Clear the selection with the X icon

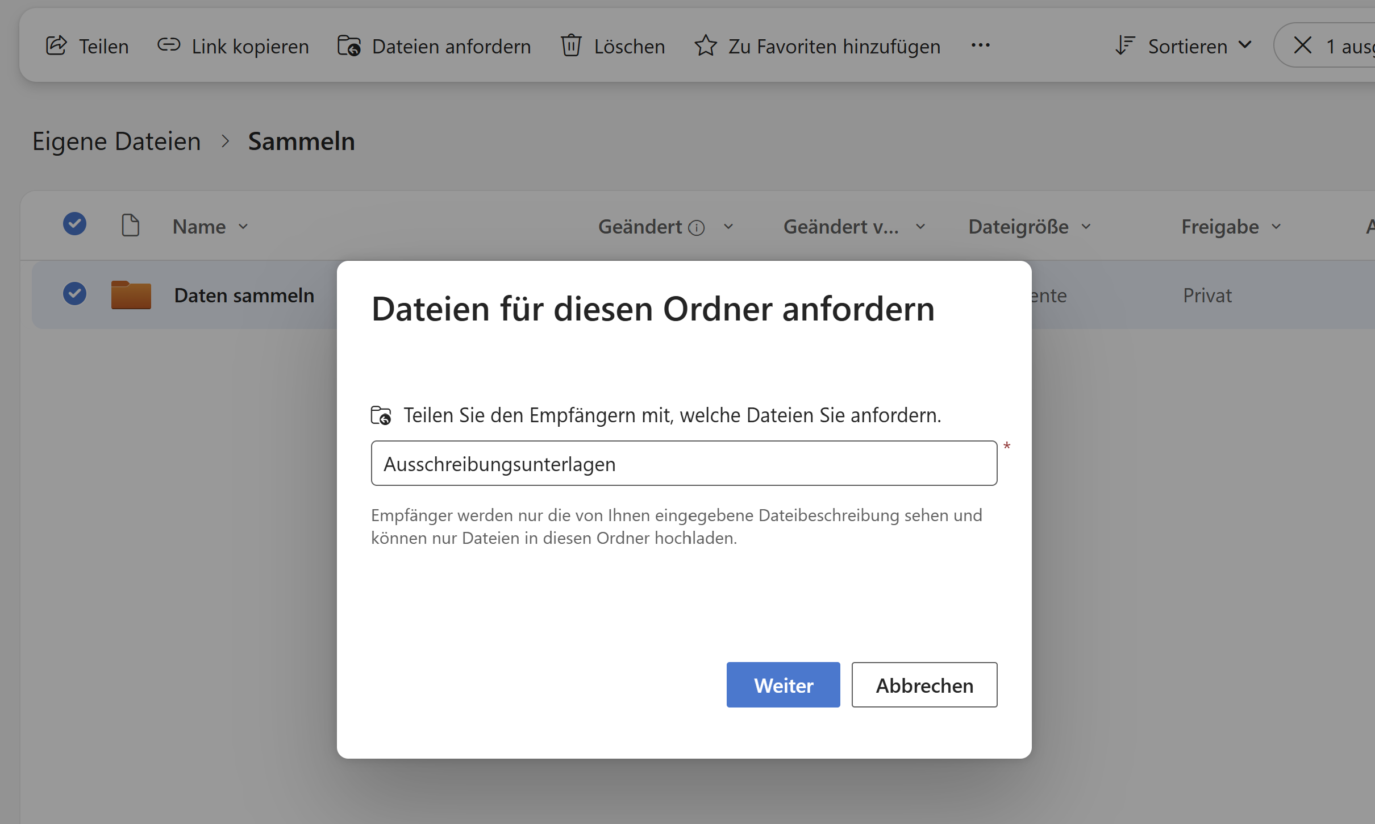(1302, 45)
